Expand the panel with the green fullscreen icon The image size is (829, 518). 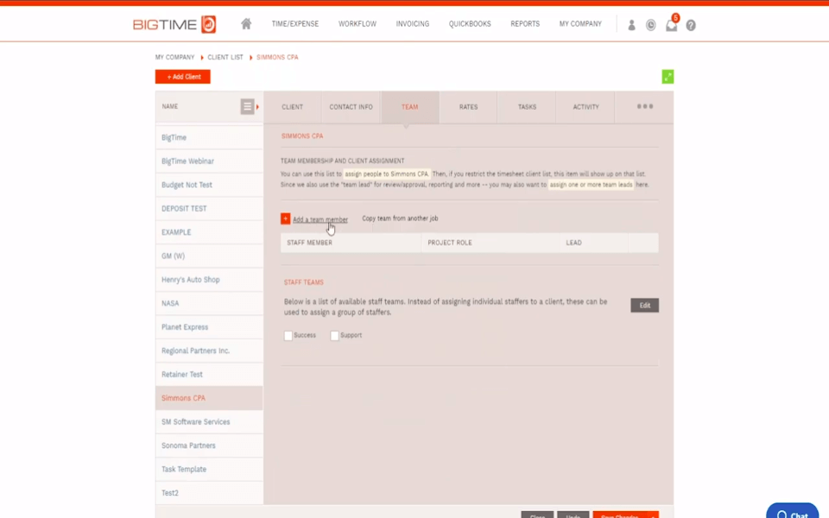click(x=668, y=77)
